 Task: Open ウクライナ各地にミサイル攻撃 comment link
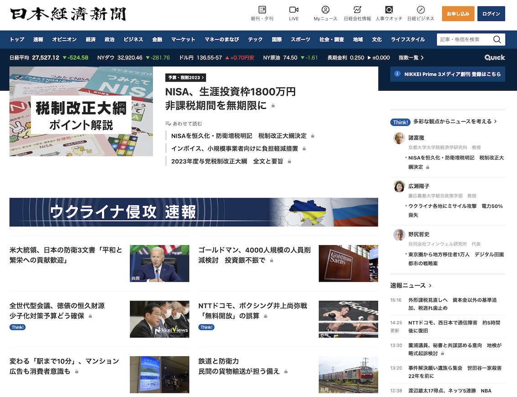pos(455,211)
